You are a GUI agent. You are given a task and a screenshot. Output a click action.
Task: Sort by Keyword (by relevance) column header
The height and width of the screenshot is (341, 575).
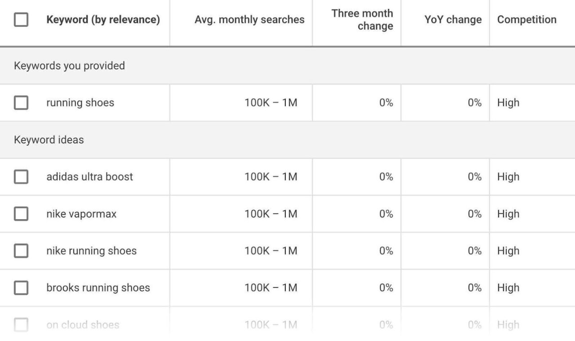103,20
